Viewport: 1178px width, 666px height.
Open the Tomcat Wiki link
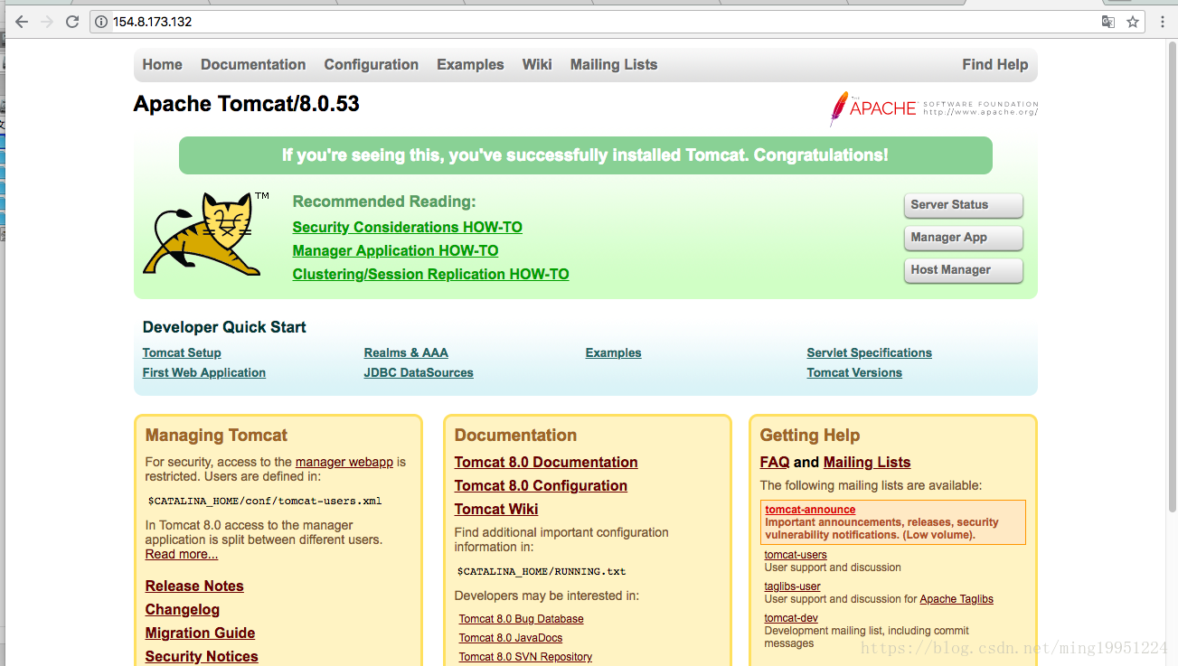coord(496,510)
